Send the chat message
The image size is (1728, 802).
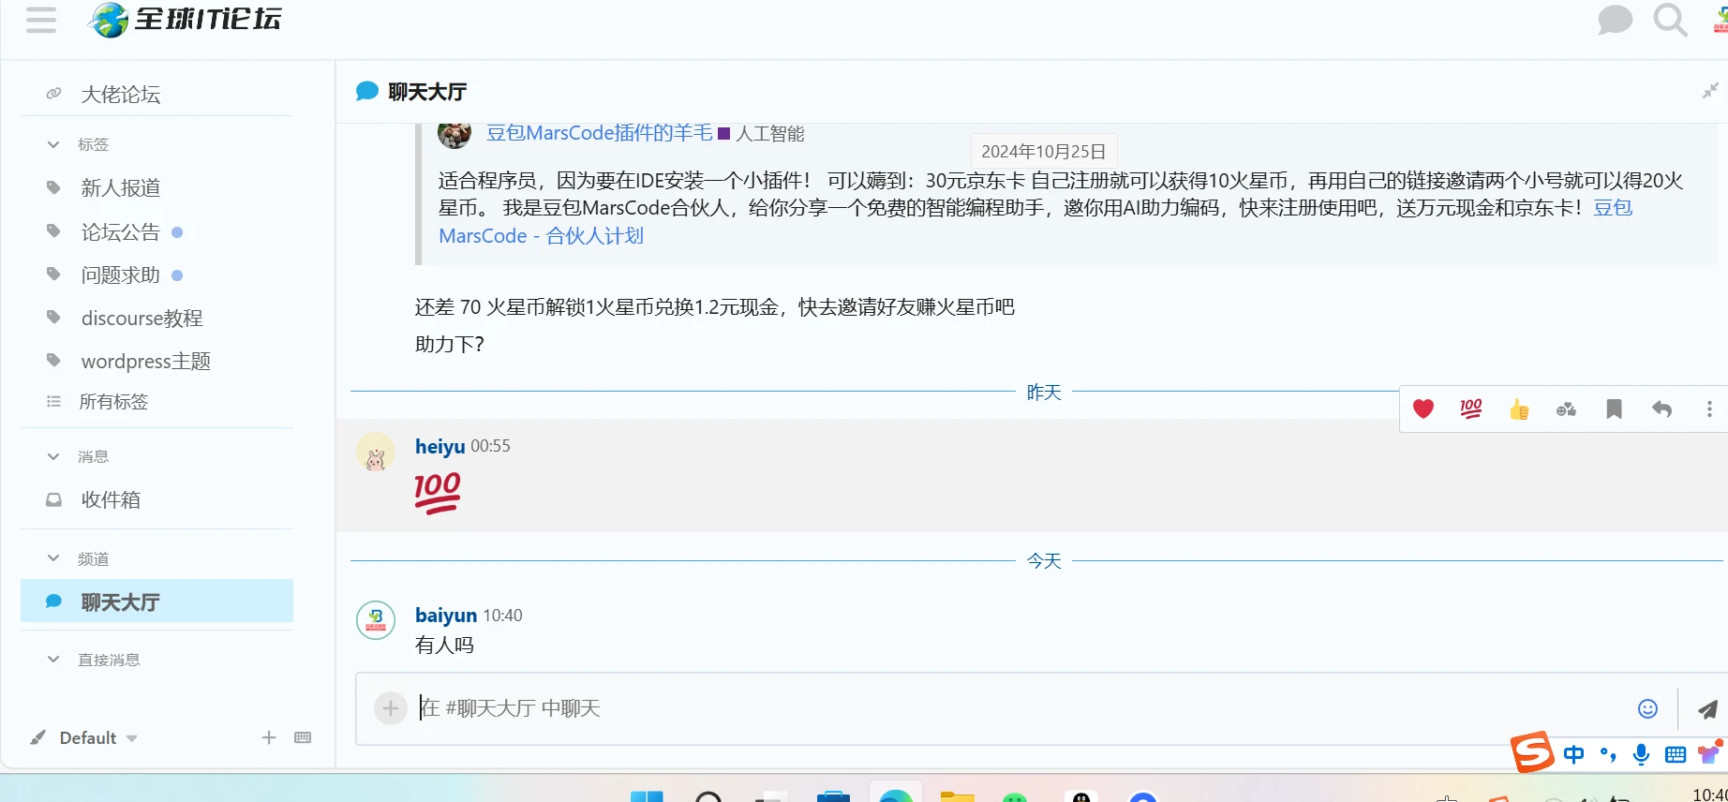(x=1707, y=709)
